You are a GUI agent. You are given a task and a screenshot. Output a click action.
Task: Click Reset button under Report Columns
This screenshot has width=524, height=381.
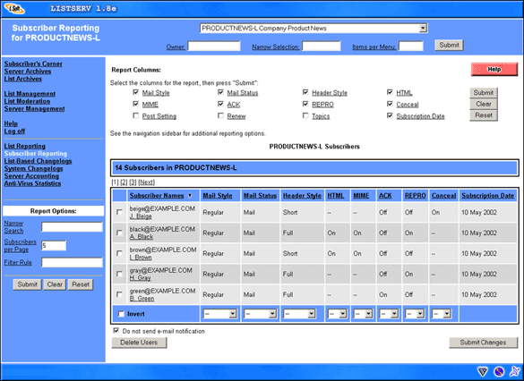point(483,115)
